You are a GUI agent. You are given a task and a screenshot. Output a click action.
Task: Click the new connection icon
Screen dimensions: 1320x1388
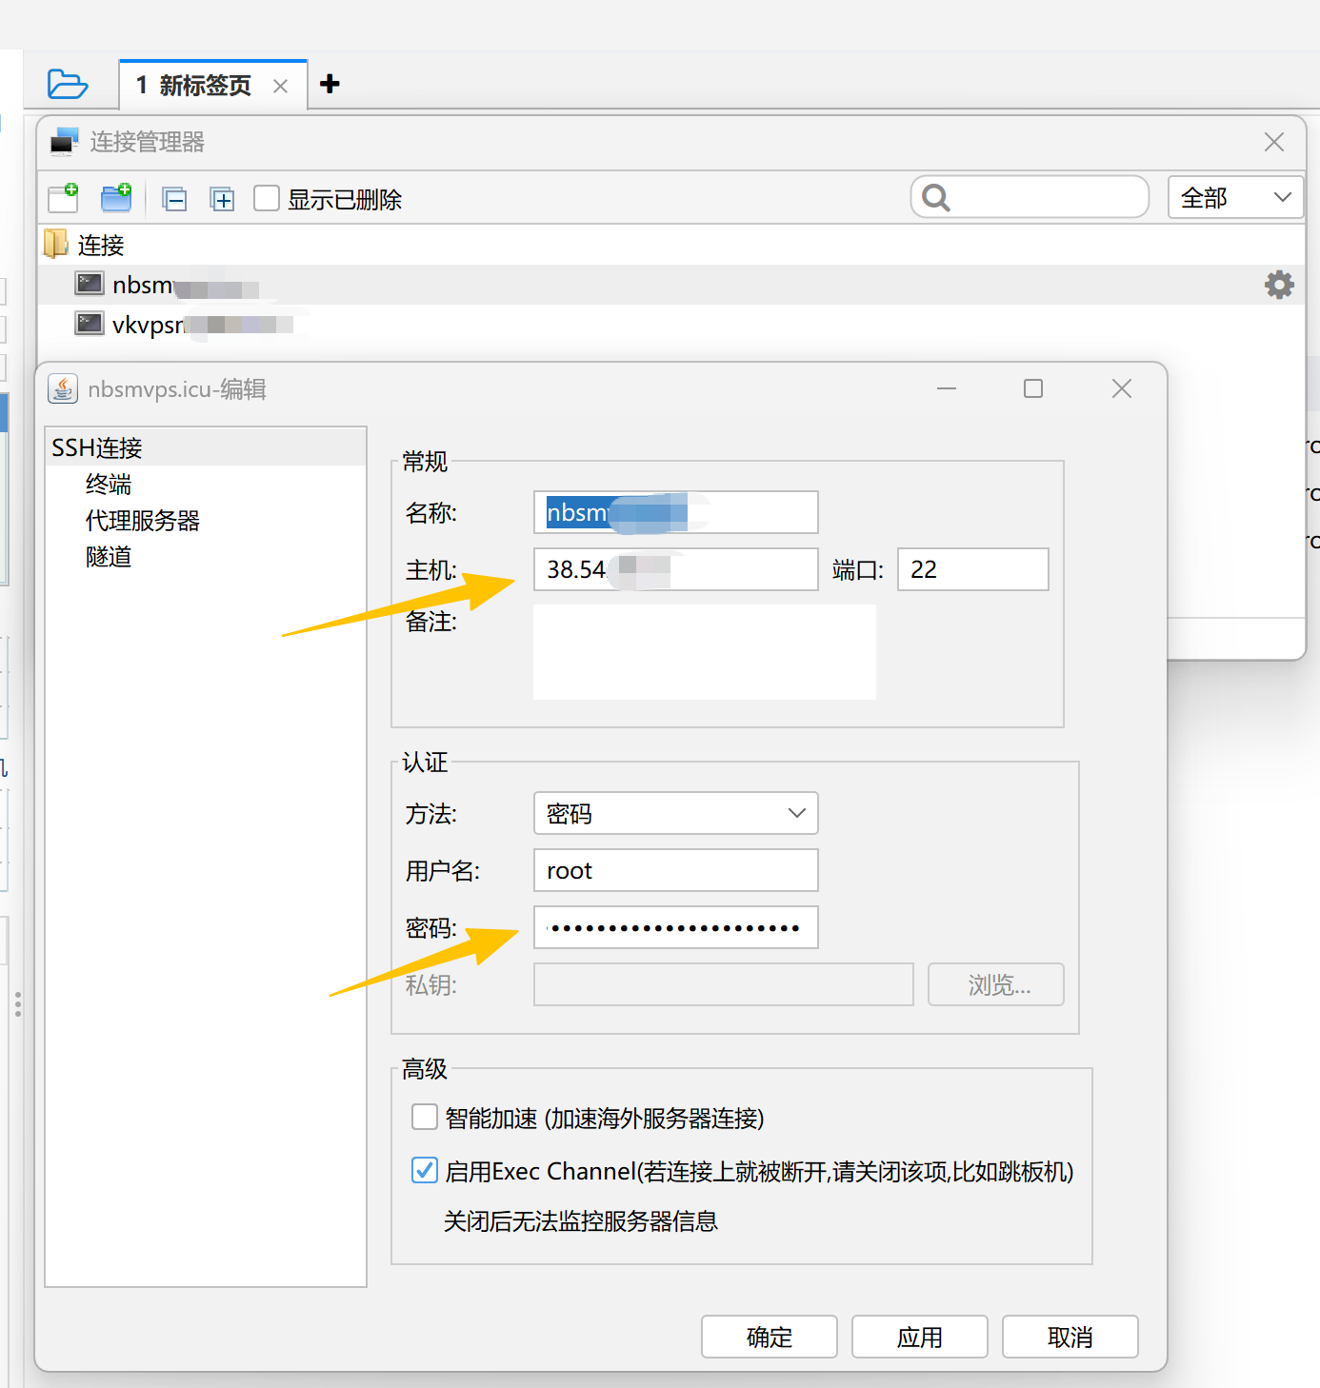(64, 198)
